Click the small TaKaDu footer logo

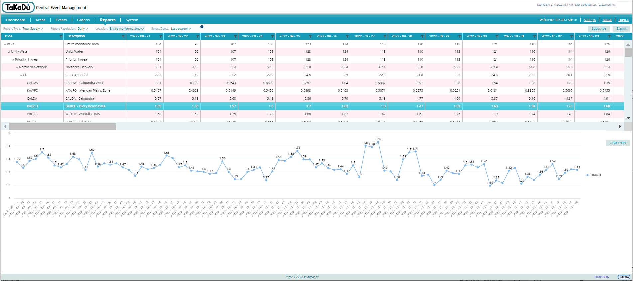[x=624, y=277]
